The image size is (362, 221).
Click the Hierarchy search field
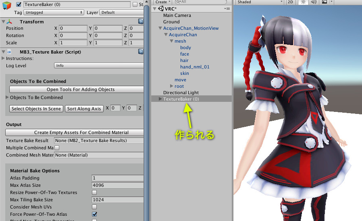click(201, 2)
